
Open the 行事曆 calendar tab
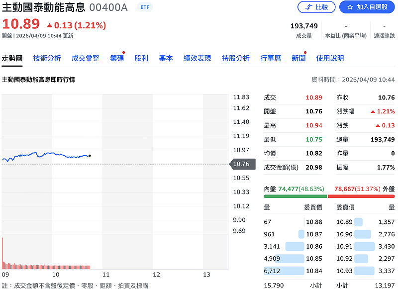click(x=271, y=58)
